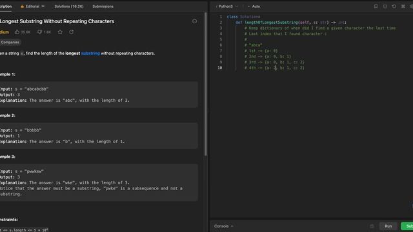Reset code to default with reset icon

tap(394, 6)
